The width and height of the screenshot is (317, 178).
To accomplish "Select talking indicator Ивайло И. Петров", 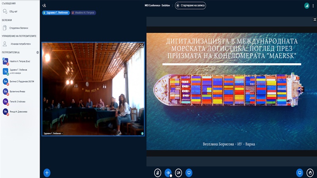I will (83, 13).
